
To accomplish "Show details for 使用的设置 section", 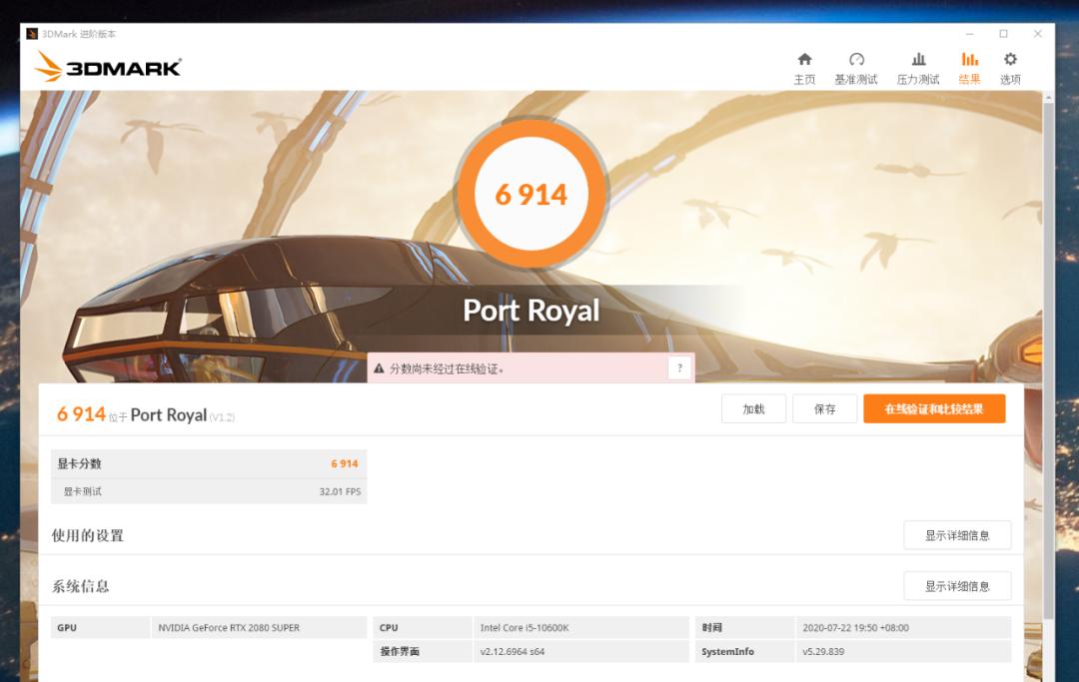I will (x=957, y=535).
